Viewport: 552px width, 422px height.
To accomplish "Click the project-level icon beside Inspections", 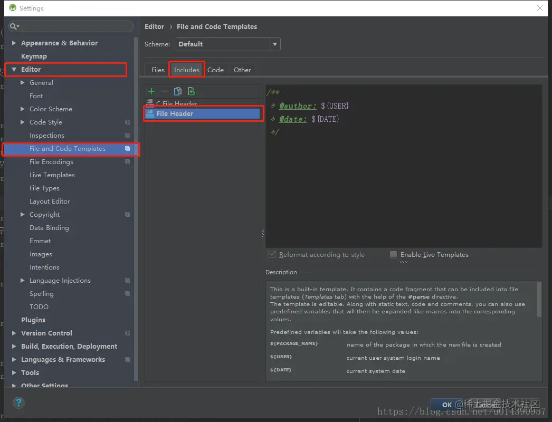I will point(127,136).
